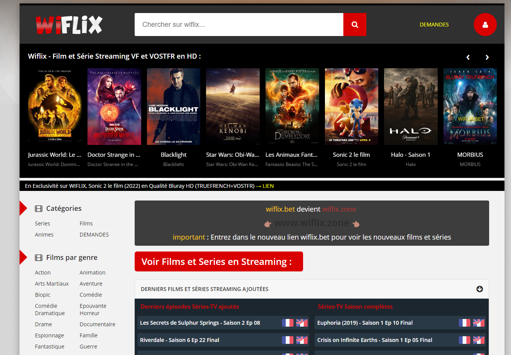Open Riverdale Saison 6 Ep 22 Final
This screenshot has height=355, width=511.
pyautogui.click(x=180, y=340)
